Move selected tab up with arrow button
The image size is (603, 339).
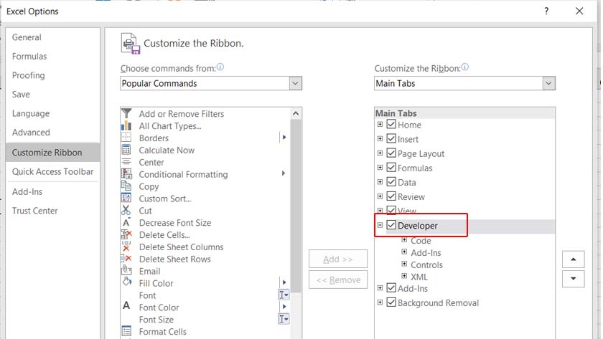[573, 259]
